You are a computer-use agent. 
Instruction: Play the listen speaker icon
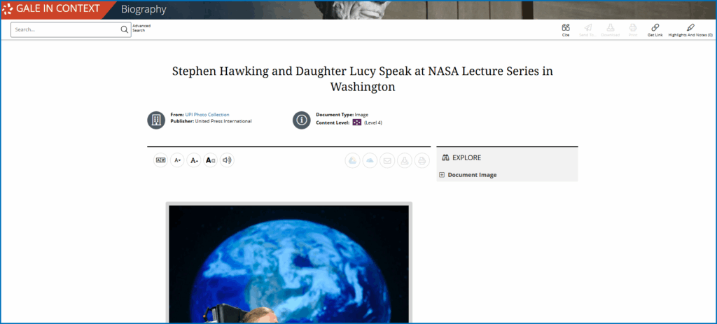(x=227, y=160)
